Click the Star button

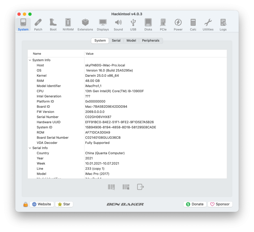64,204
